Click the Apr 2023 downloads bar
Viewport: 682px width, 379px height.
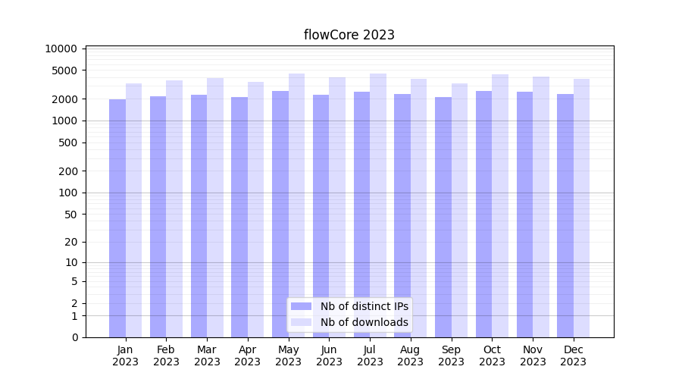point(256,210)
